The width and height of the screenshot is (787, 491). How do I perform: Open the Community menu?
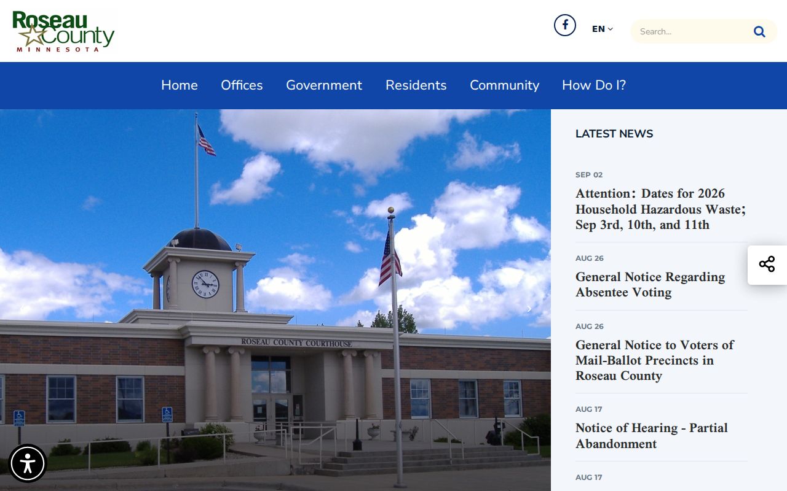[x=504, y=85]
